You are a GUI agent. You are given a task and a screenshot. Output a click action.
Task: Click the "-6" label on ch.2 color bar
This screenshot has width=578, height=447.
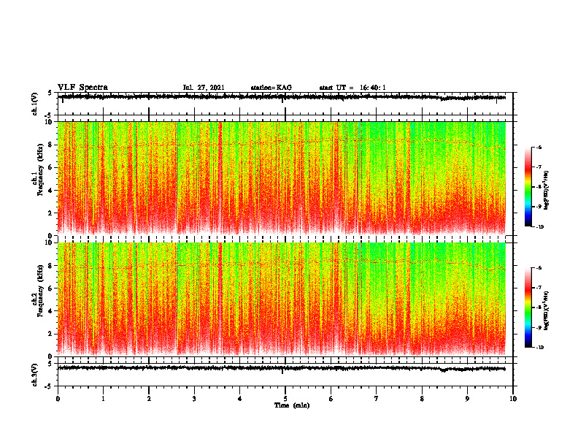[x=539, y=268]
